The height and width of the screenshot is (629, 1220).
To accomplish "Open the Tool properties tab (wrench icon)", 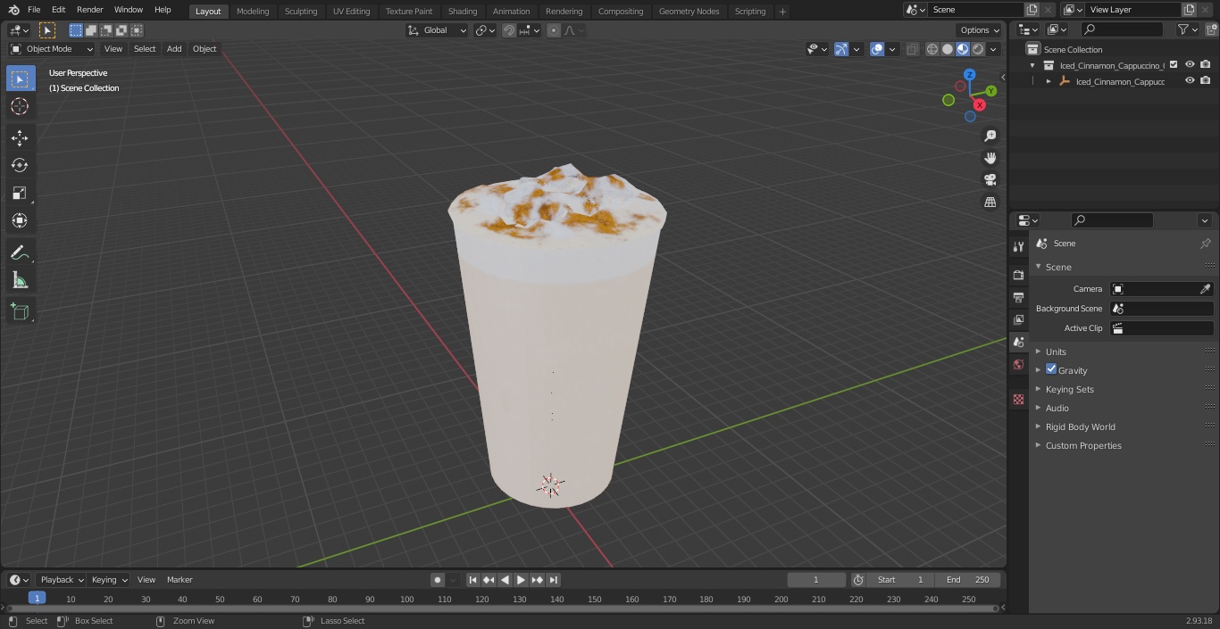I will point(1018,246).
